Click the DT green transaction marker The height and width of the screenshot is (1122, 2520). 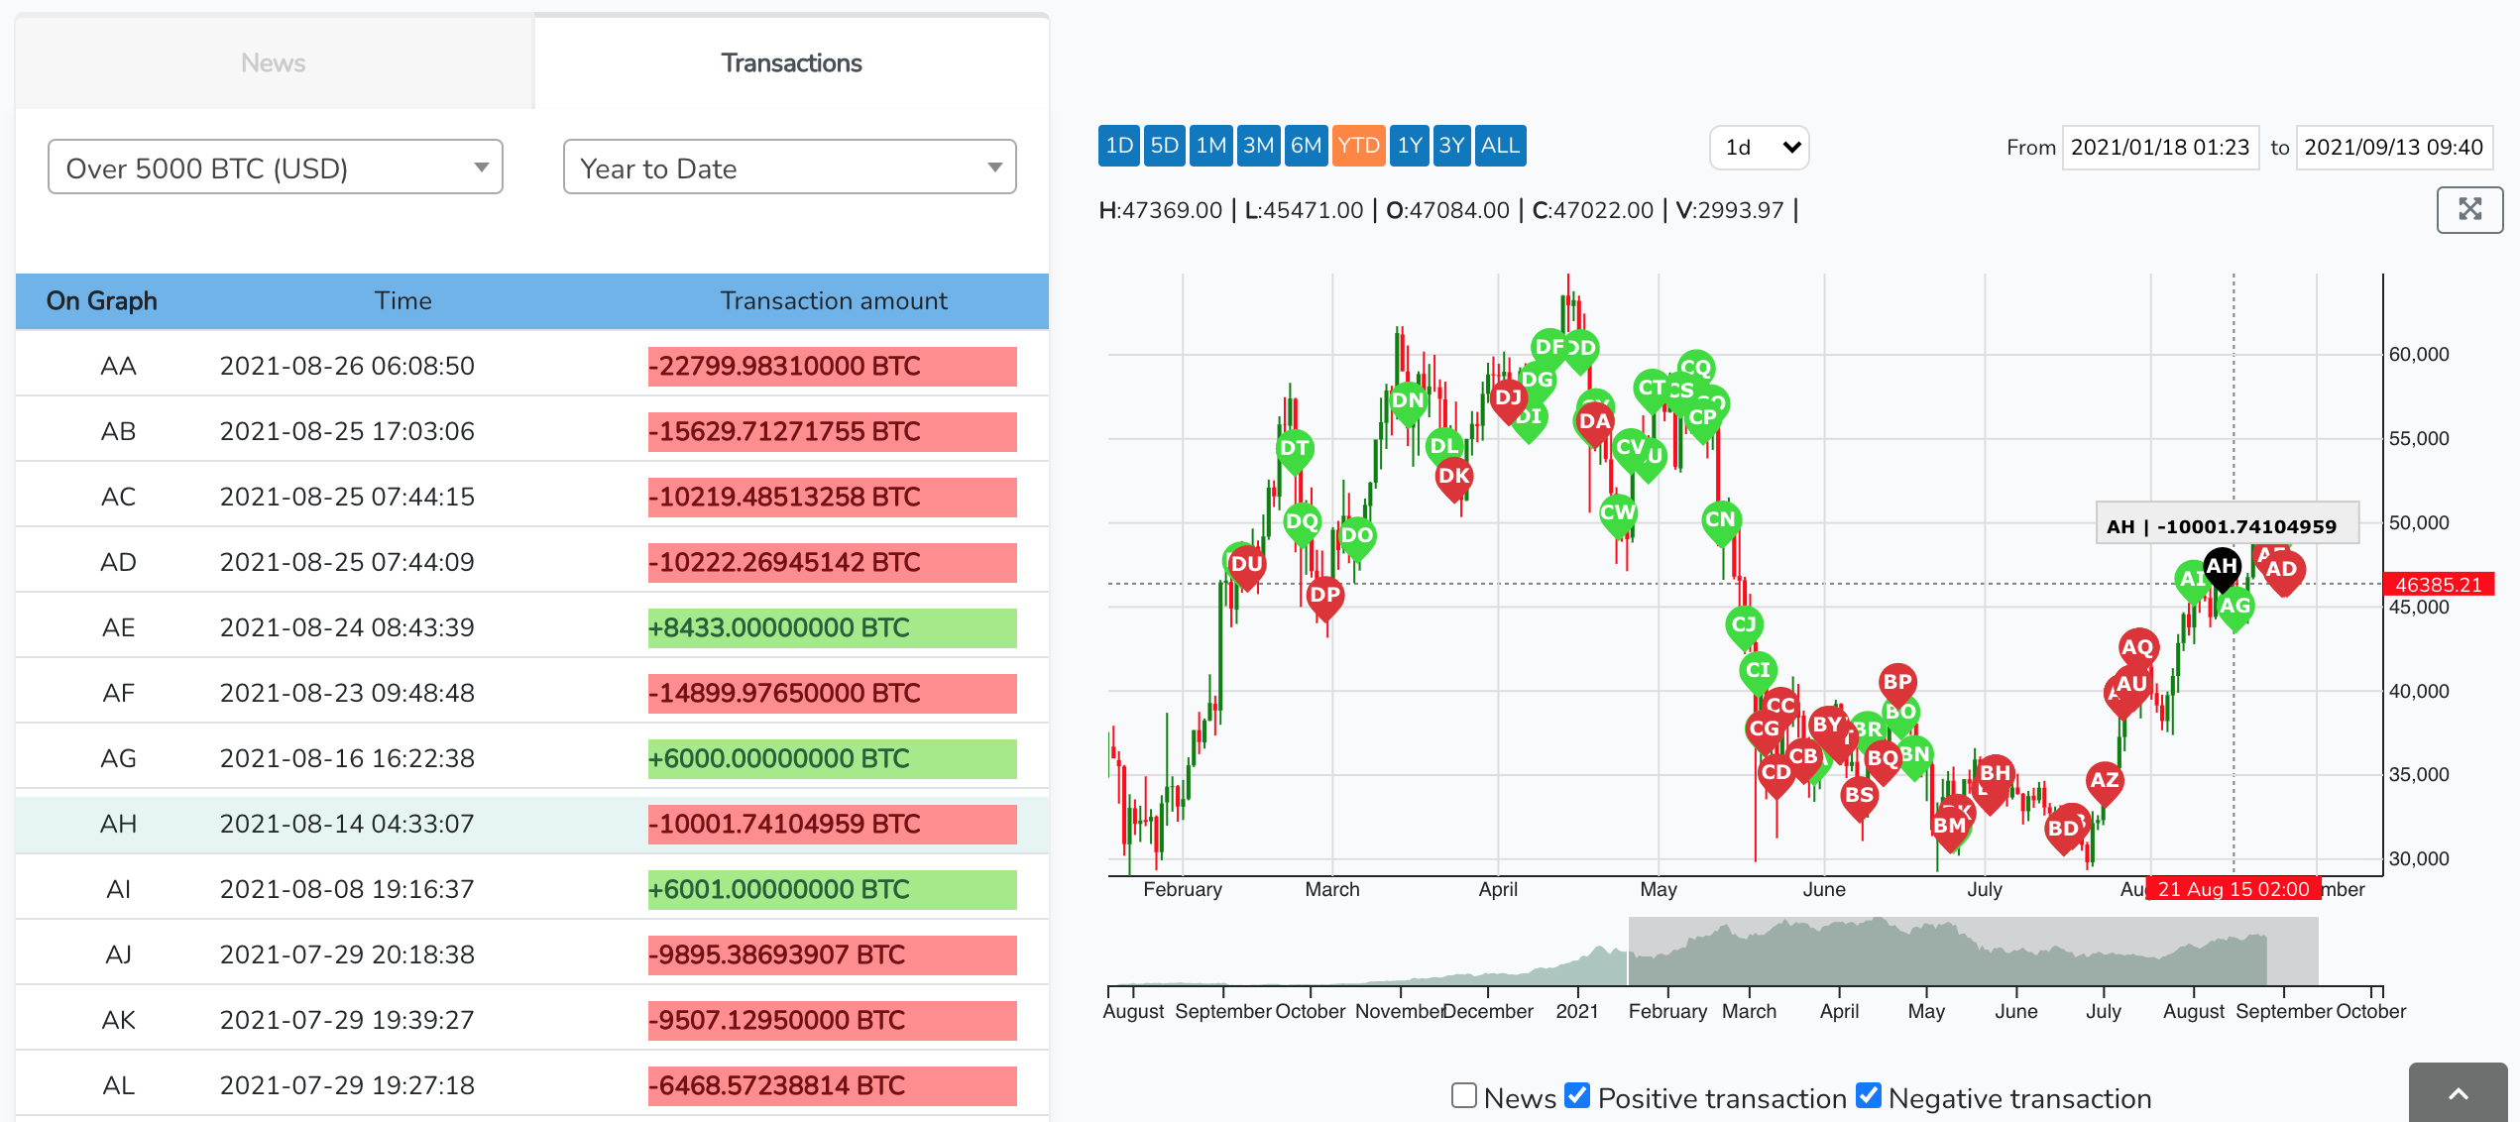1294,448
